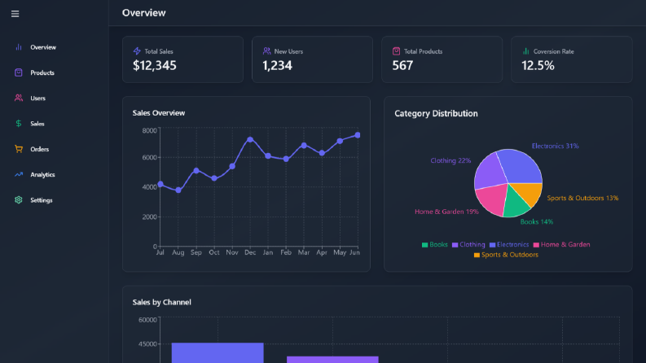Toggle the hamburger menu icon
646x363 pixels.
tap(15, 14)
